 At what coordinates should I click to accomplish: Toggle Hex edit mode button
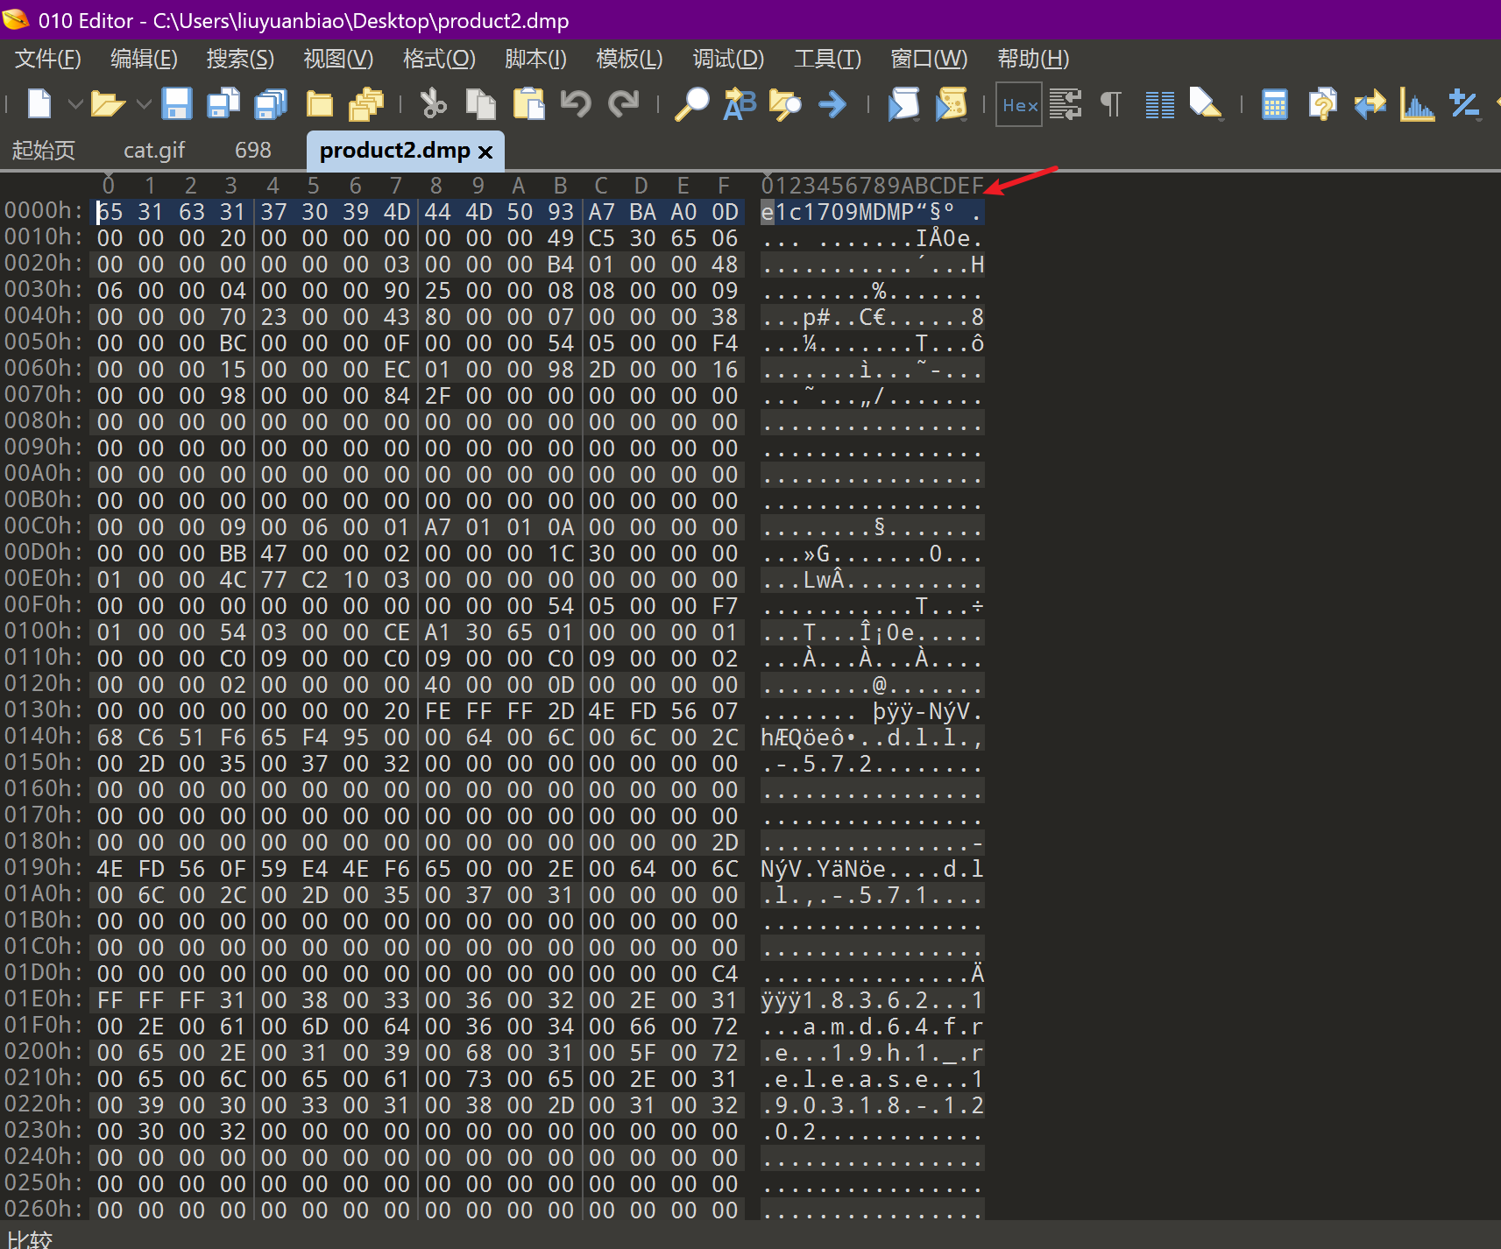click(x=1019, y=104)
